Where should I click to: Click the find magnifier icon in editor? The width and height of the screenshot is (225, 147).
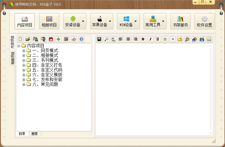click(x=106, y=39)
